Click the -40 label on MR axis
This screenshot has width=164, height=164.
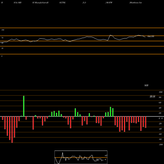(x=160, y=129)
